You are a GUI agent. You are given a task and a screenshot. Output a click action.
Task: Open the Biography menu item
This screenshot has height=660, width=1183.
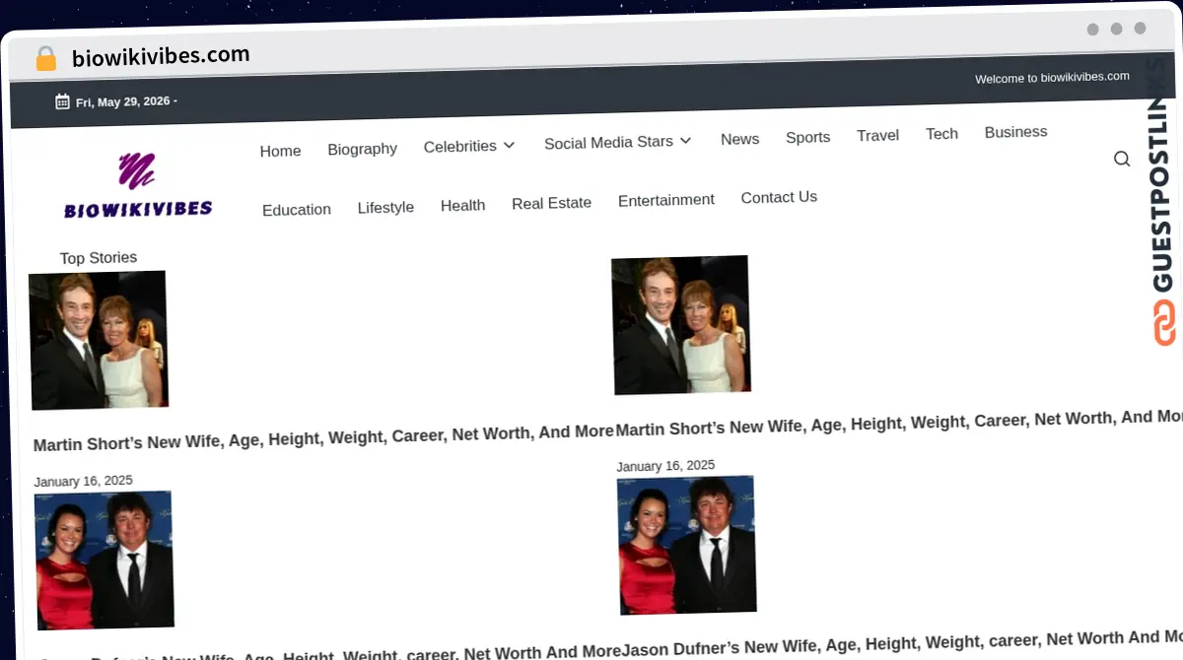(362, 149)
